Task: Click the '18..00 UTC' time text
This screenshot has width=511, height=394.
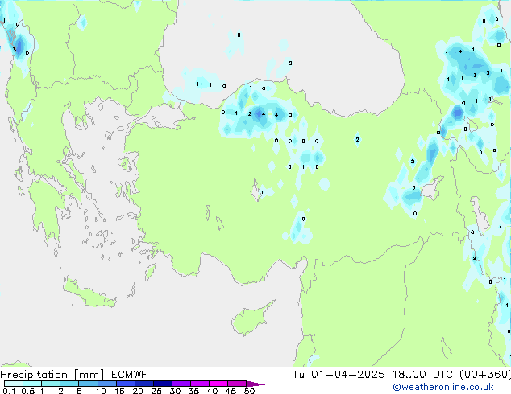Action: click(x=422, y=374)
